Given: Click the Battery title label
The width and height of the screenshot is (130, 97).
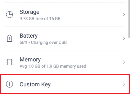Looking at the screenshot, I should tap(29, 36).
